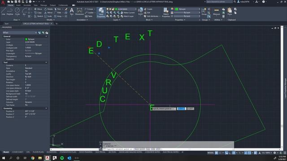The height and width of the screenshot is (161, 287).
Task: Click Match Properties icon
Action: coord(166,12)
